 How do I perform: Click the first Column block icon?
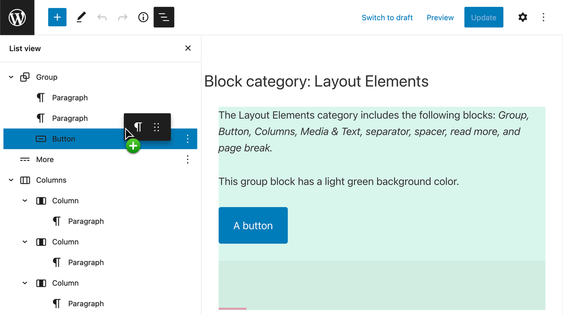click(x=41, y=201)
